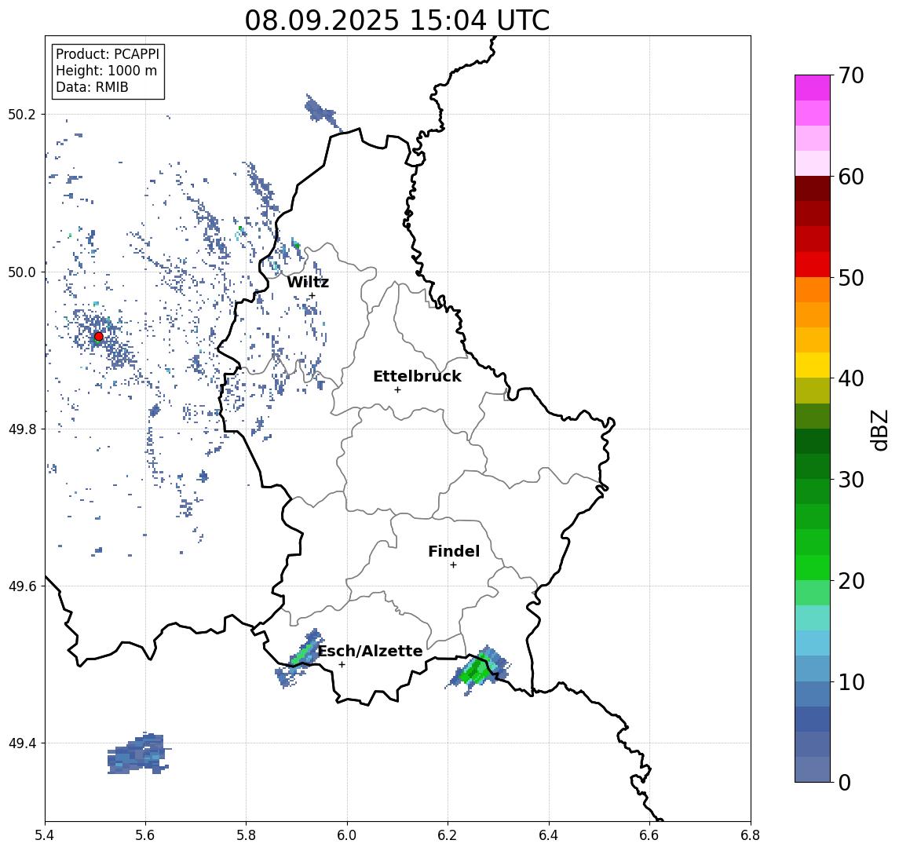Click the latitude label 50.2
Screen dimensions: 899x851
click(x=21, y=114)
